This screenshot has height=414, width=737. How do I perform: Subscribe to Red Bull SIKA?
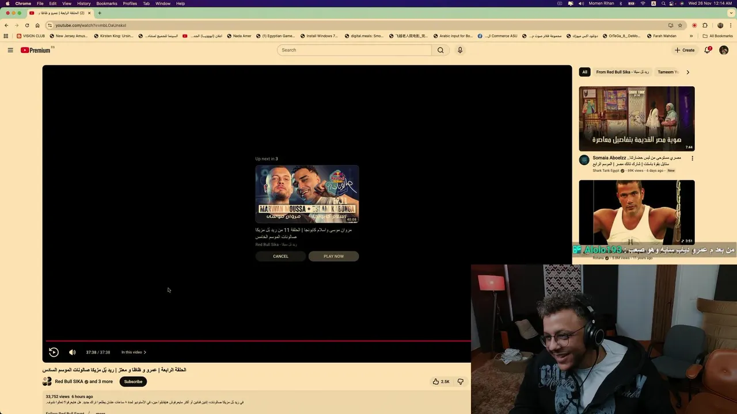pyautogui.click(x=133, y=381)
